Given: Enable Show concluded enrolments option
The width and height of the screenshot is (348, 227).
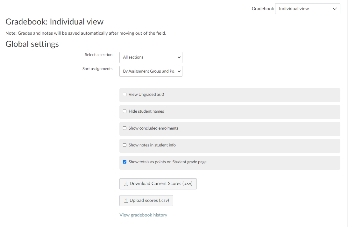Looking at the screenshot, I should (x=124, y=128).
